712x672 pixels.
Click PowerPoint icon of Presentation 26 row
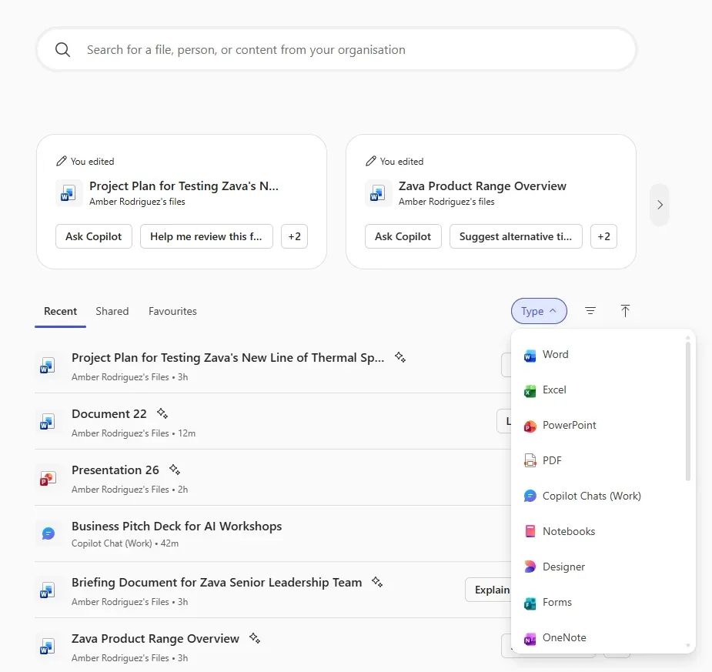tap(47, 478)
